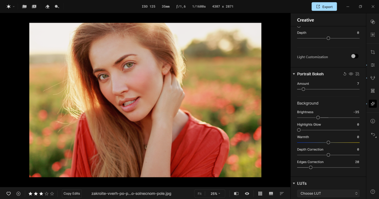Open Portrait Bokeh mask brush icon
This screenshot has height=199, width=379.
click(357, 74)
